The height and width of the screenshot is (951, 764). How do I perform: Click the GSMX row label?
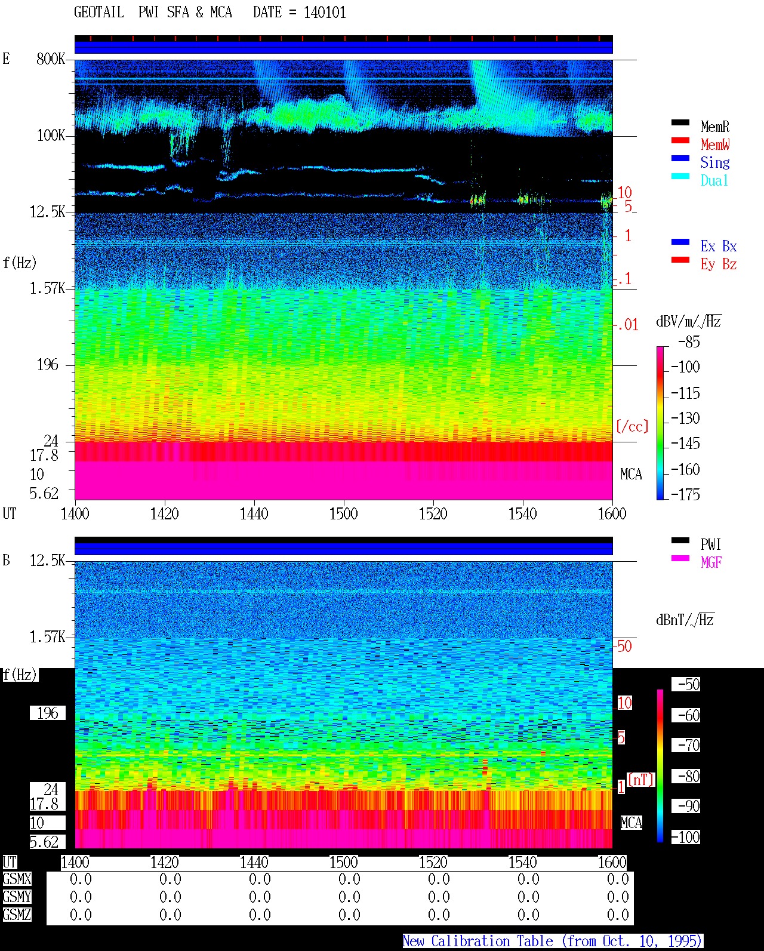click(17, 879)
